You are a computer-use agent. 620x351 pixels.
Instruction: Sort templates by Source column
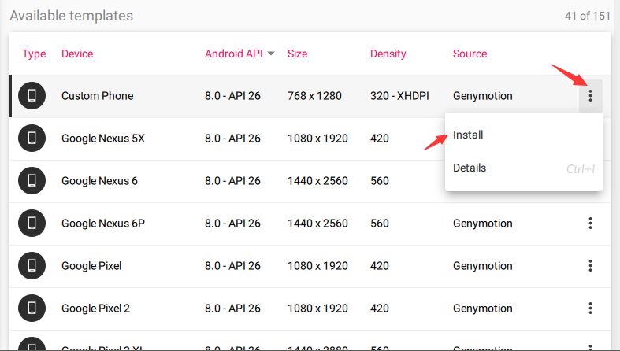pos(470,54)
